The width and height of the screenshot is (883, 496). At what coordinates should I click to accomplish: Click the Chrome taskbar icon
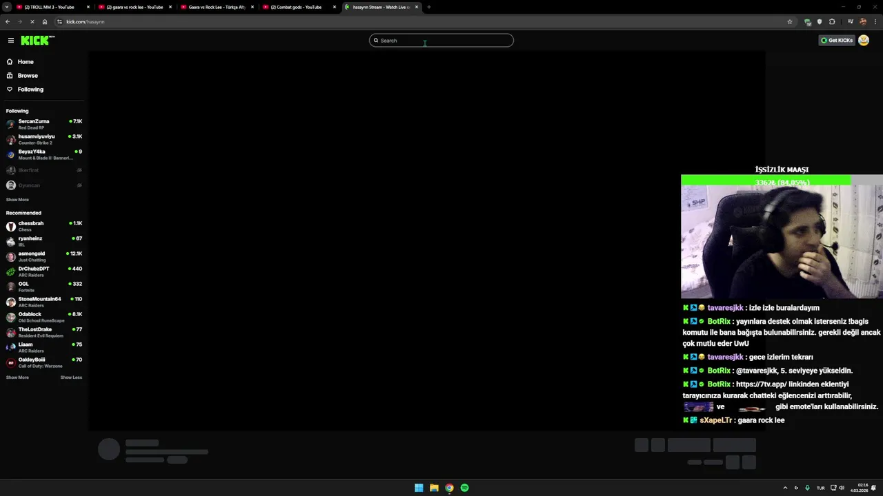[x=449, y=488]
